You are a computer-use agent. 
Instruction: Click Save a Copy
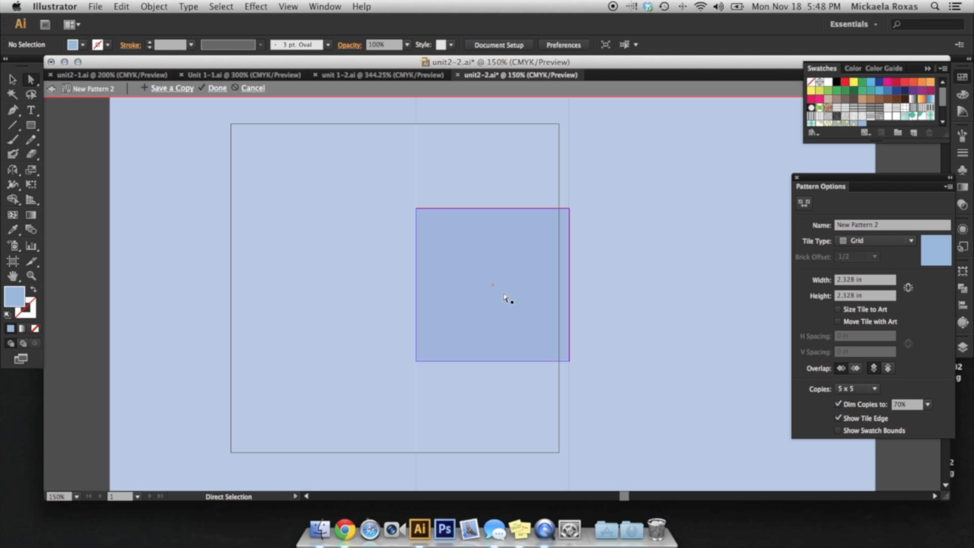coord(172,88)
